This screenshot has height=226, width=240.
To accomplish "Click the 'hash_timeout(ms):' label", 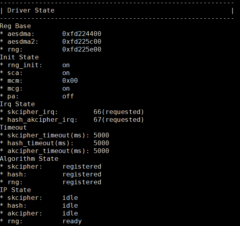I will click(41, 143).
